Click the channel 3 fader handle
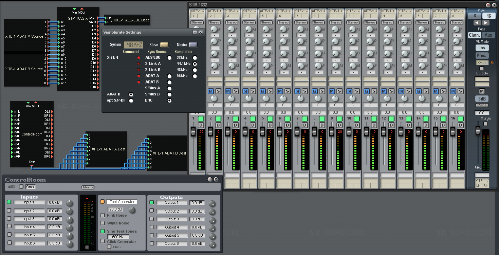This screenshot has width=499, height=255. [228, 131]
